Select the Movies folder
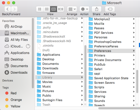This screenshot has height=110, width=140. [59, 82]
